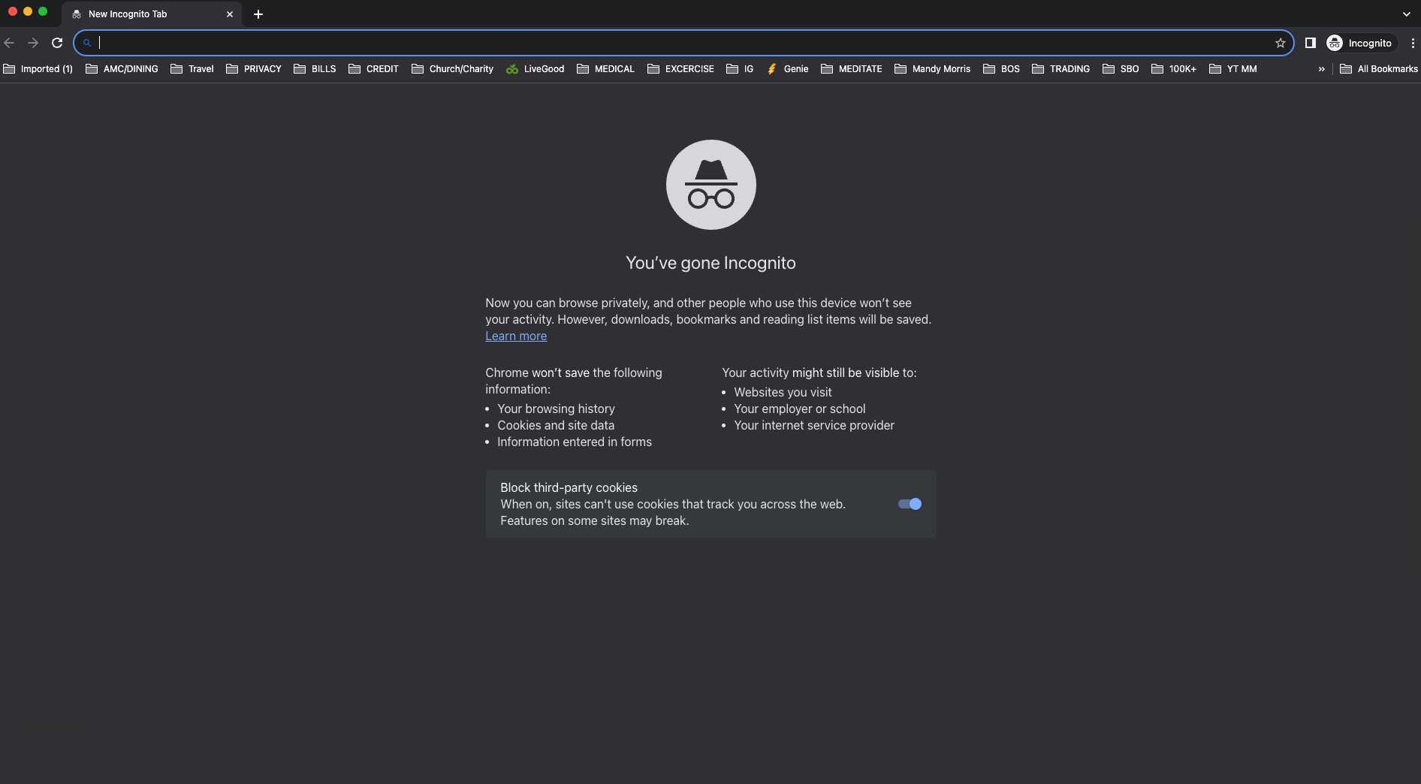Bookmark this page with the star

pos(1280,43)
